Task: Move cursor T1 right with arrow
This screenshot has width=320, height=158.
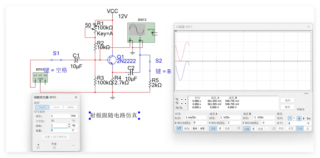Action: point(185,99)
